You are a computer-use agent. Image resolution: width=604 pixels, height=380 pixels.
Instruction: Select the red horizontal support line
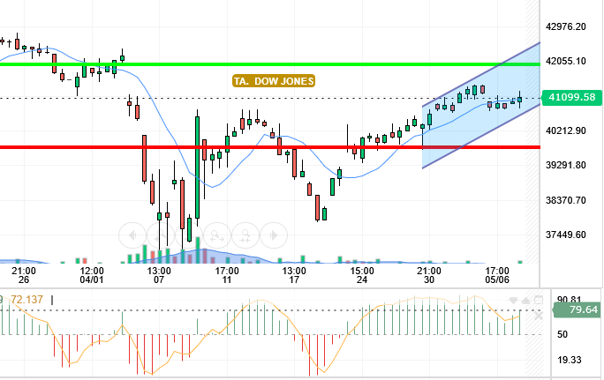coord(269,147)
